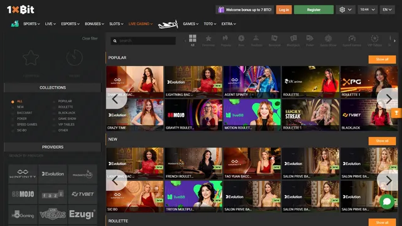The height and width of the screenshot is (226, 402).
Task: Filter by Winfinity provider logo
Action: [23, 174]
